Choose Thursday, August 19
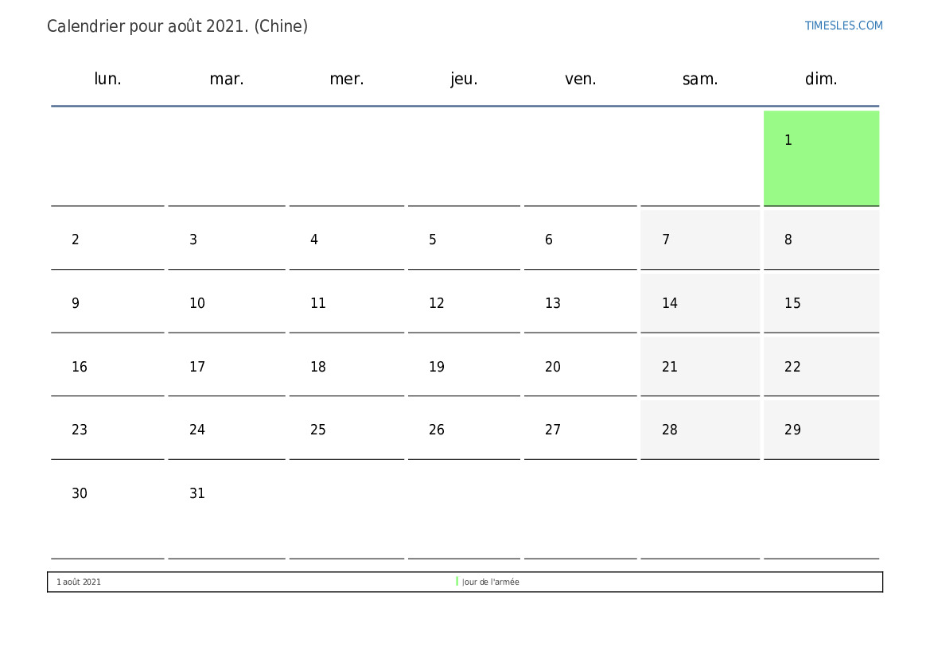Image resolution: width=930 pixels, height=658 pixels. point(464,367)
